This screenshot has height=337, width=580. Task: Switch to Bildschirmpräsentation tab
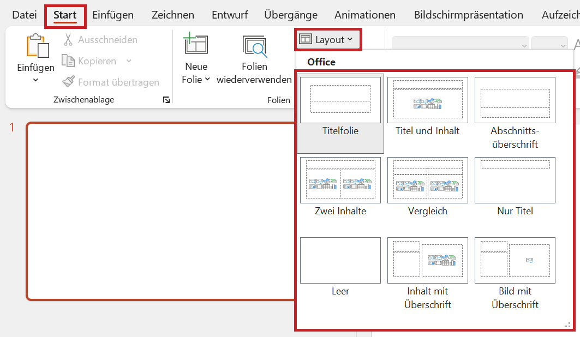468,15
